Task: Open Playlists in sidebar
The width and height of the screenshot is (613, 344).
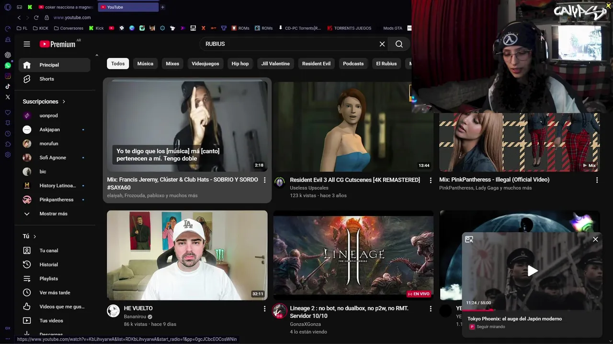Action: (x=55, y=279)
